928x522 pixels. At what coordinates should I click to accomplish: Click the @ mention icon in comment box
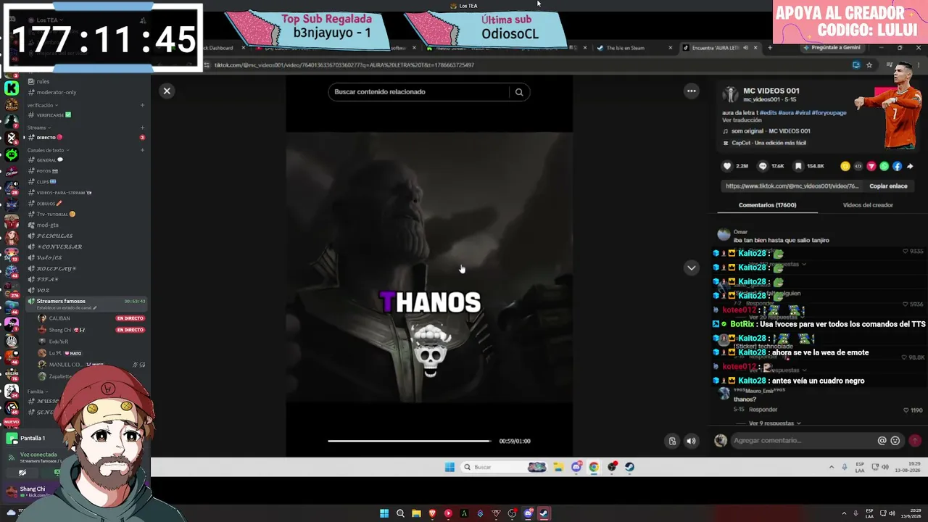tap(882, 441)
